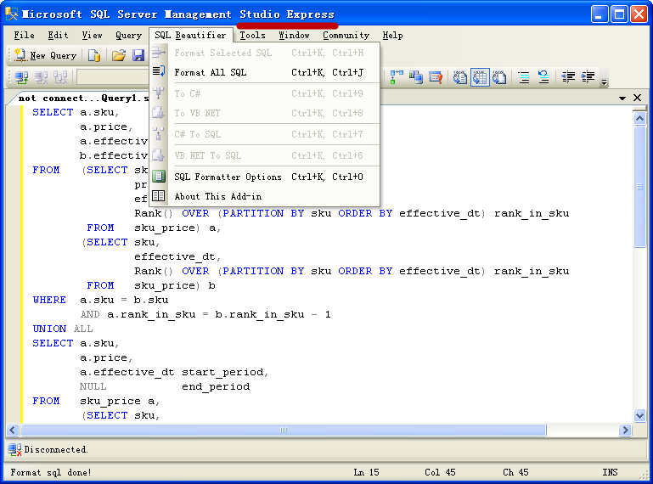Viewport: 653px width, 484px height.
Task: Toggle Include Actual Execution Plan icon
Action: 397,77
